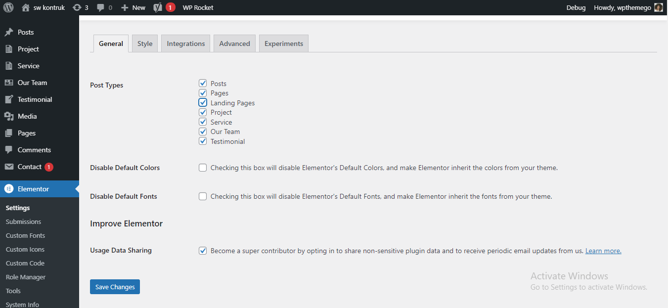Open the Advanced tab
Screen dimensions: 668x308
click(234, 44)
